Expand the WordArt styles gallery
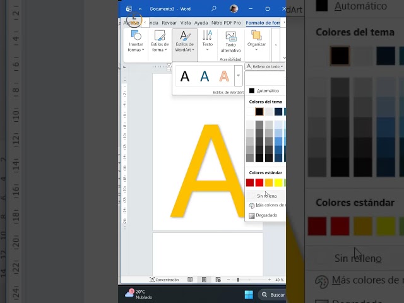Viewport: 404px width, 303px height. [x=239, y=76]
